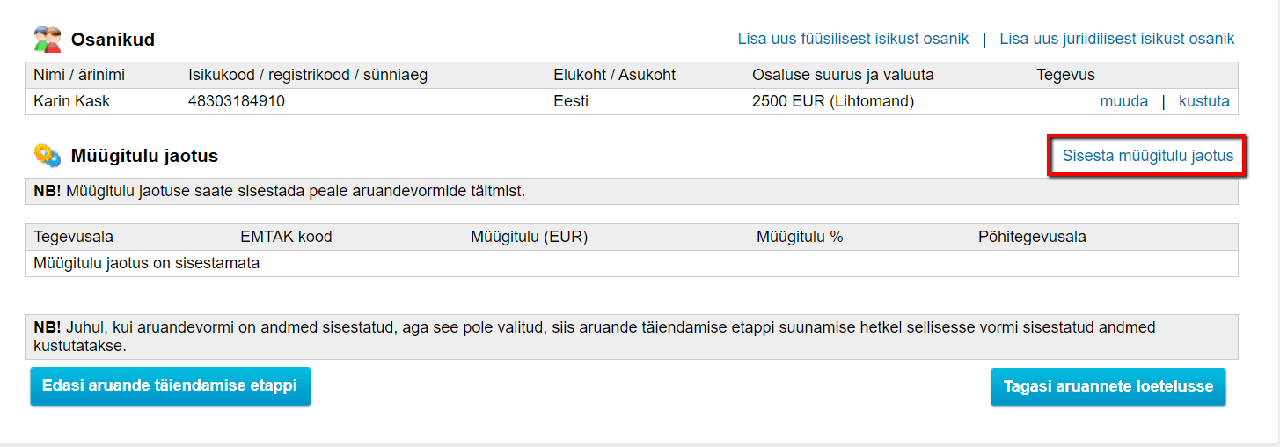Click the Müügitulu % column header
Screen dimensions: 1280x447
coord(800,237)
